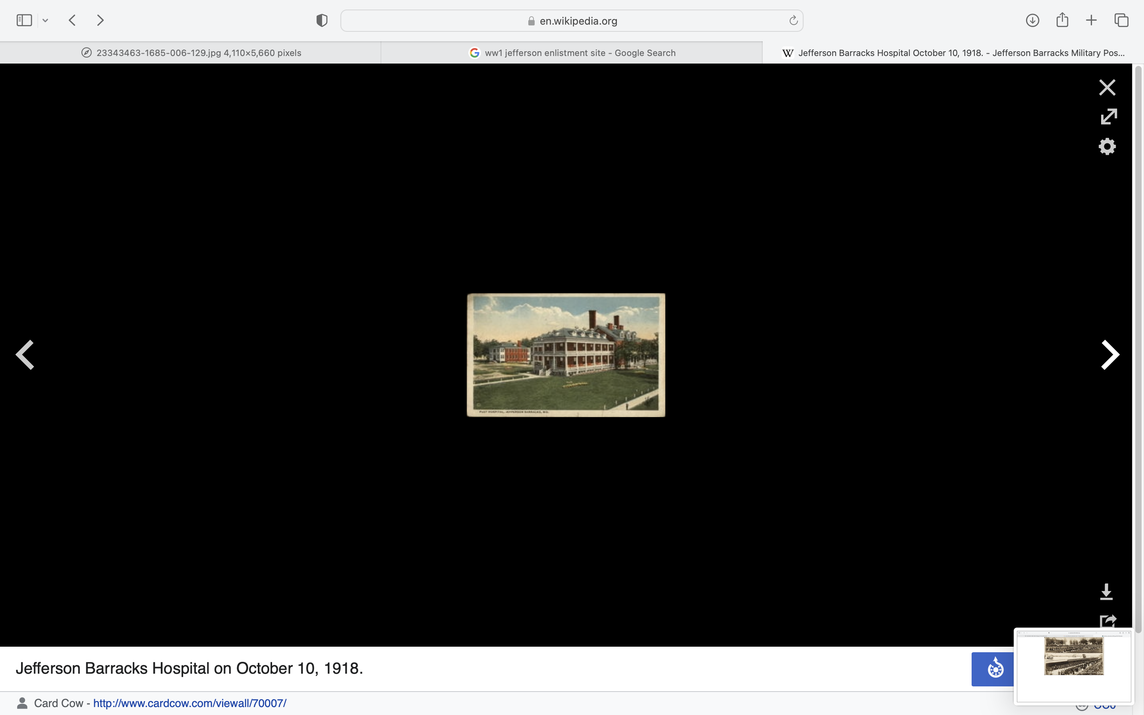Image resolution: width=1144 pixels, height=715 pixels.
Task: Enter fullscreen with the expand arrows icon
Action: tap(1108, 116)
